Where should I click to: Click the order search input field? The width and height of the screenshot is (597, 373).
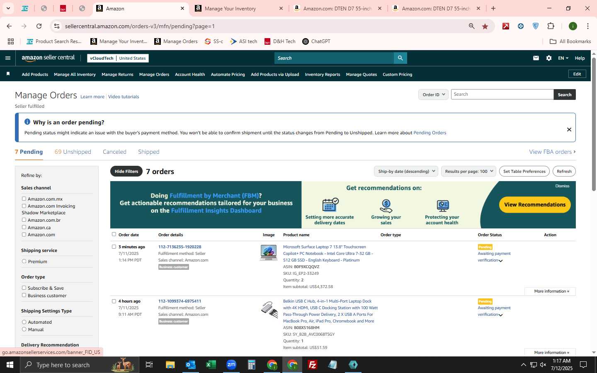(x=502, y=94)
